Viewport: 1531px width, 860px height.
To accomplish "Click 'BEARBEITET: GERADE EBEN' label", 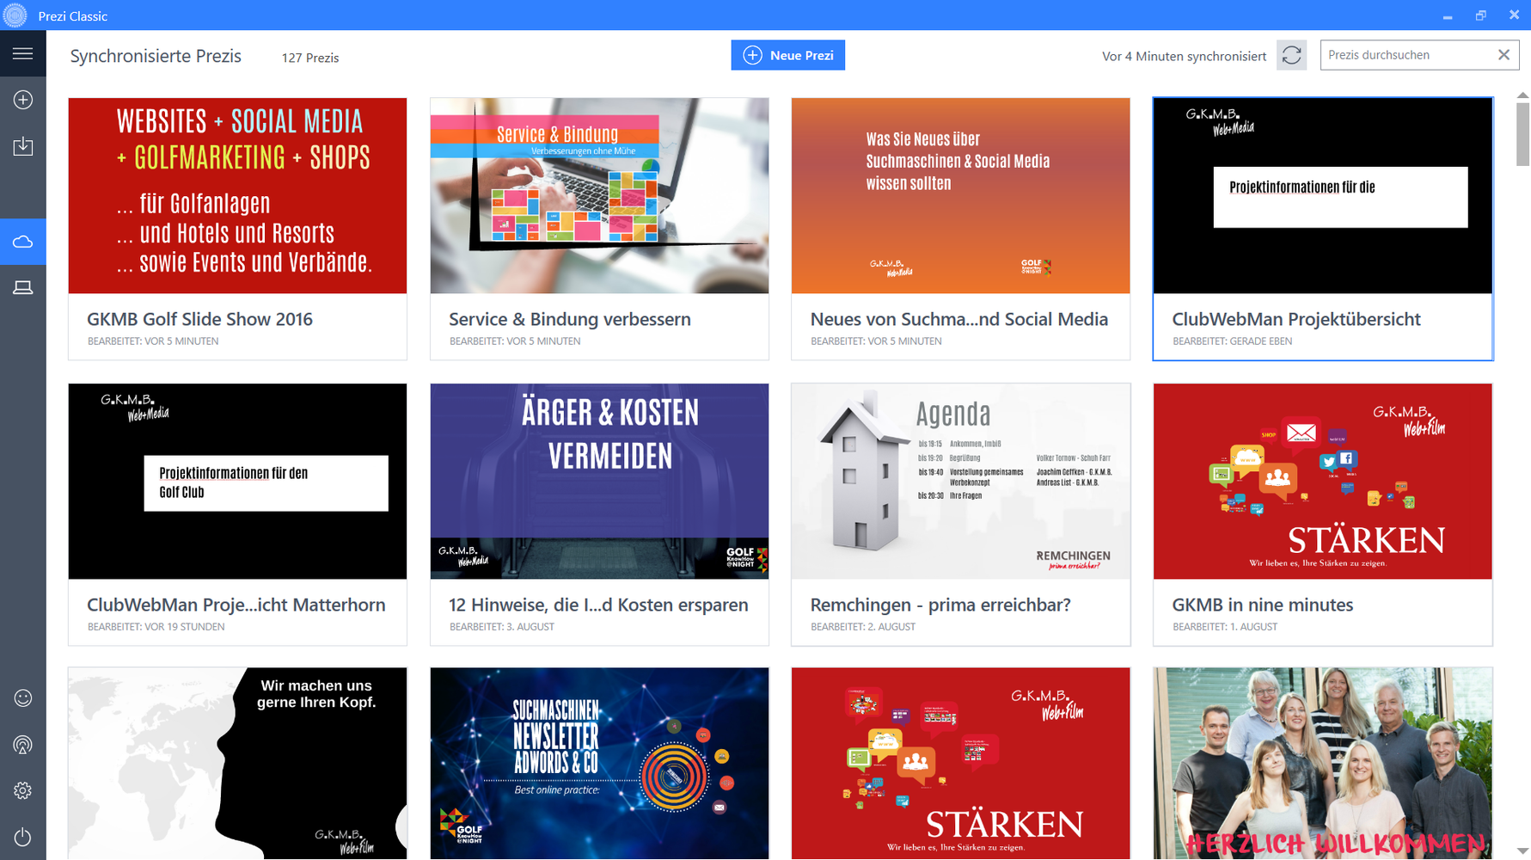I will tap(1232, 341).
